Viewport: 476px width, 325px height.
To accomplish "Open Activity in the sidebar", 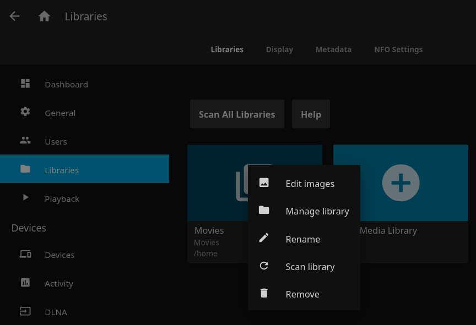I will pyautogui.click(x=84, y=284).
